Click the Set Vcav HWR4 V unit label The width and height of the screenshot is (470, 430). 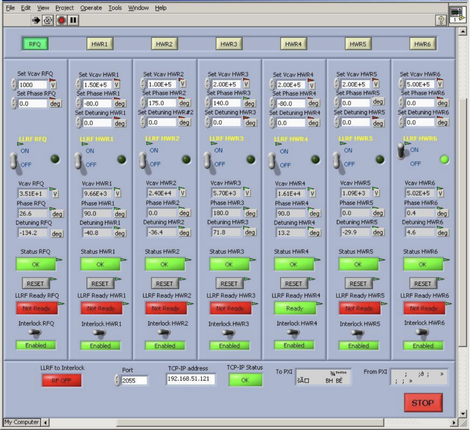click(312, 85)
